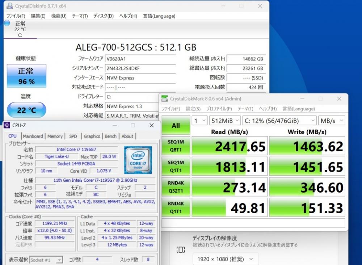Image resolution: width=362 pixels, height=265 pixels.
Task: Open 機能(U) menu in CrystalDiskInfo
Action: tap(59, 16)
